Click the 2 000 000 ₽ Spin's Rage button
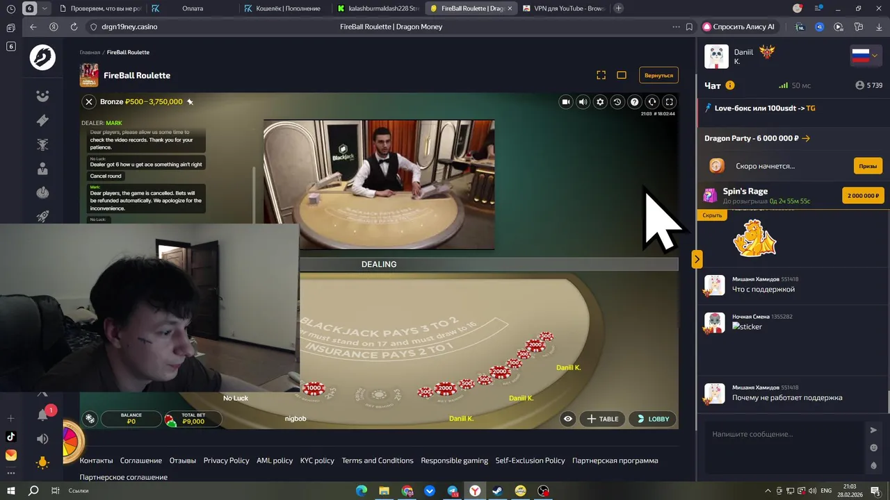This screenshot has height=500, width=890. [x=863, y=196]
